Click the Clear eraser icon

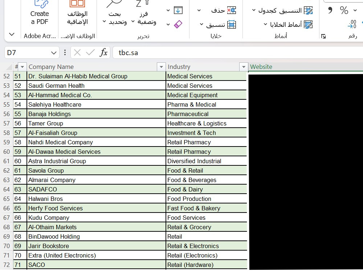coord(178,24)
